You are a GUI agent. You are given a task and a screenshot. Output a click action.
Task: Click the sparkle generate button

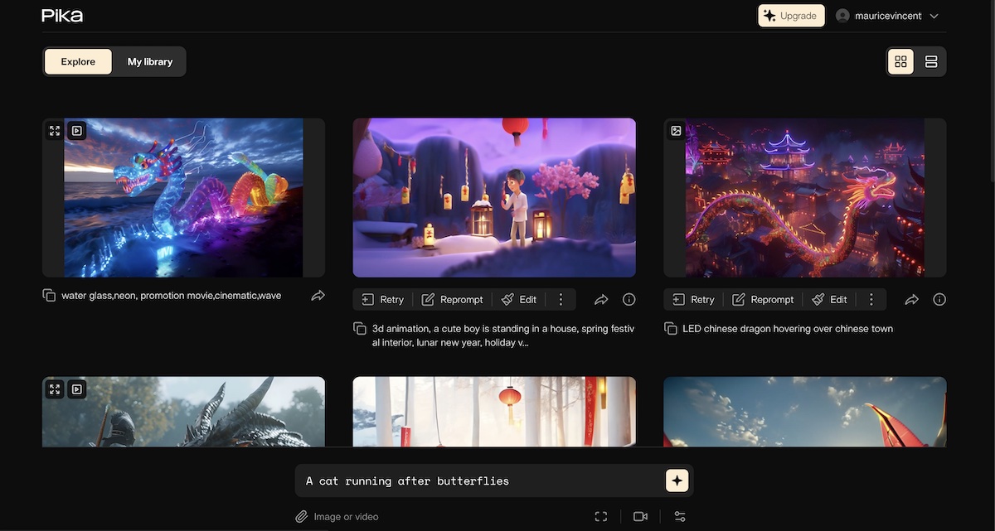677,480
